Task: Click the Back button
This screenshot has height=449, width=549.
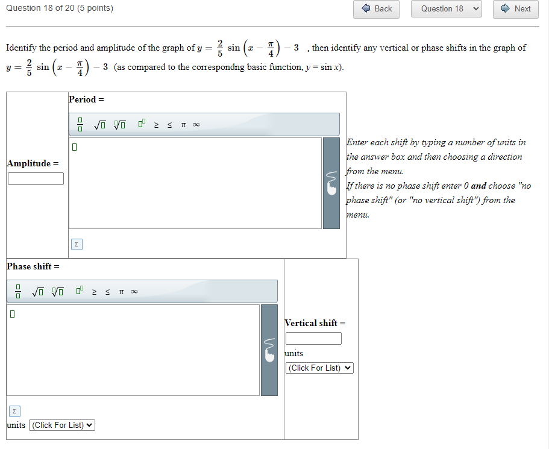Action: click(376, 10)
